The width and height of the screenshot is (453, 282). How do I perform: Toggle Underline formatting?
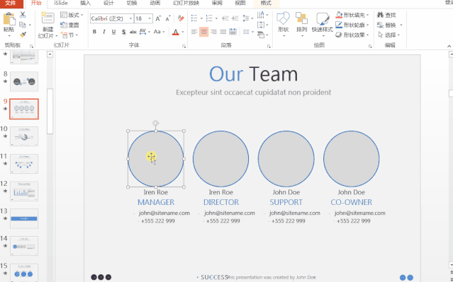(x=114, y=32)
